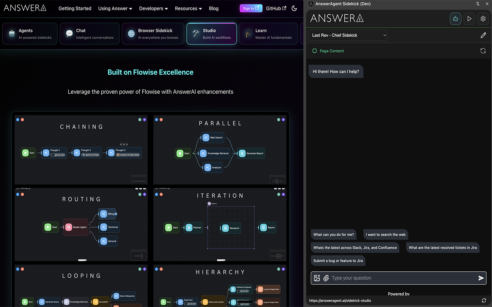This screenshot has height=307, width=492.
Task: Edit the selected sidekick with pencil icon
Action: pos(483,35)
